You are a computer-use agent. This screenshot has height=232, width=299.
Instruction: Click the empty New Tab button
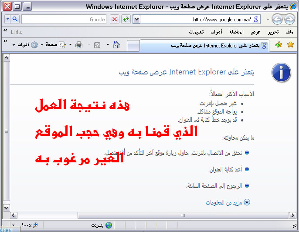tap(133, 46)
